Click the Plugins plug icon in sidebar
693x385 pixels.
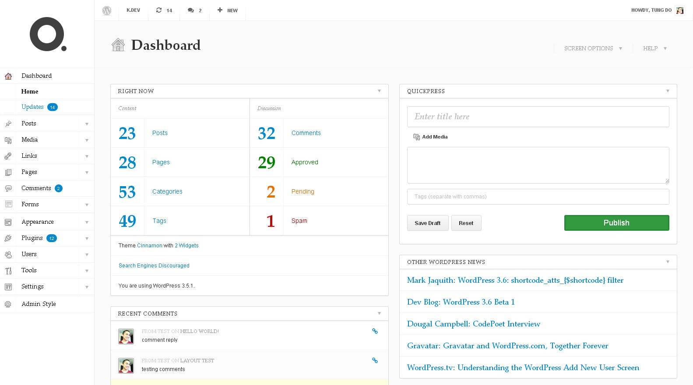(8, 238)
